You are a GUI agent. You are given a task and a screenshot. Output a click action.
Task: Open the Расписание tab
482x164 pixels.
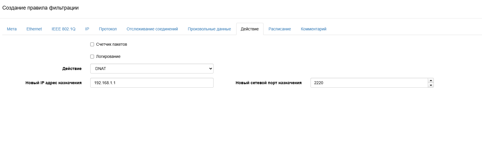point(279,29)
